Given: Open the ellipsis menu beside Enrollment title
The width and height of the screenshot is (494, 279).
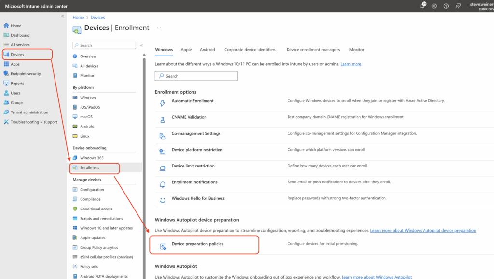Looking at the screenshot, I should [159, 28].
